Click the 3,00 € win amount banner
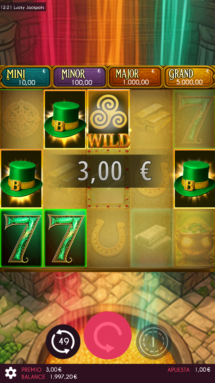This screenshot has height=383, width=215. coord(114,171)
